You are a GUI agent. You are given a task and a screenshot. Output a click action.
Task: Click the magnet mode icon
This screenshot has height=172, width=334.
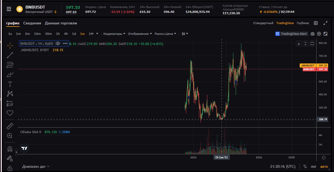pyautogui.click(x=10, y=149)
